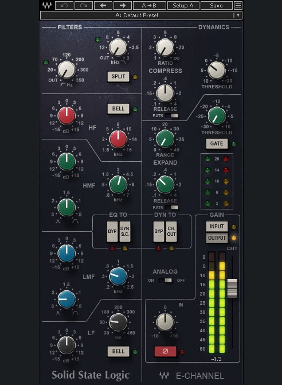The width and height of the screenshot is (282, 385).
Task: Copy settings with A→B button
Action: pos(150,5)
